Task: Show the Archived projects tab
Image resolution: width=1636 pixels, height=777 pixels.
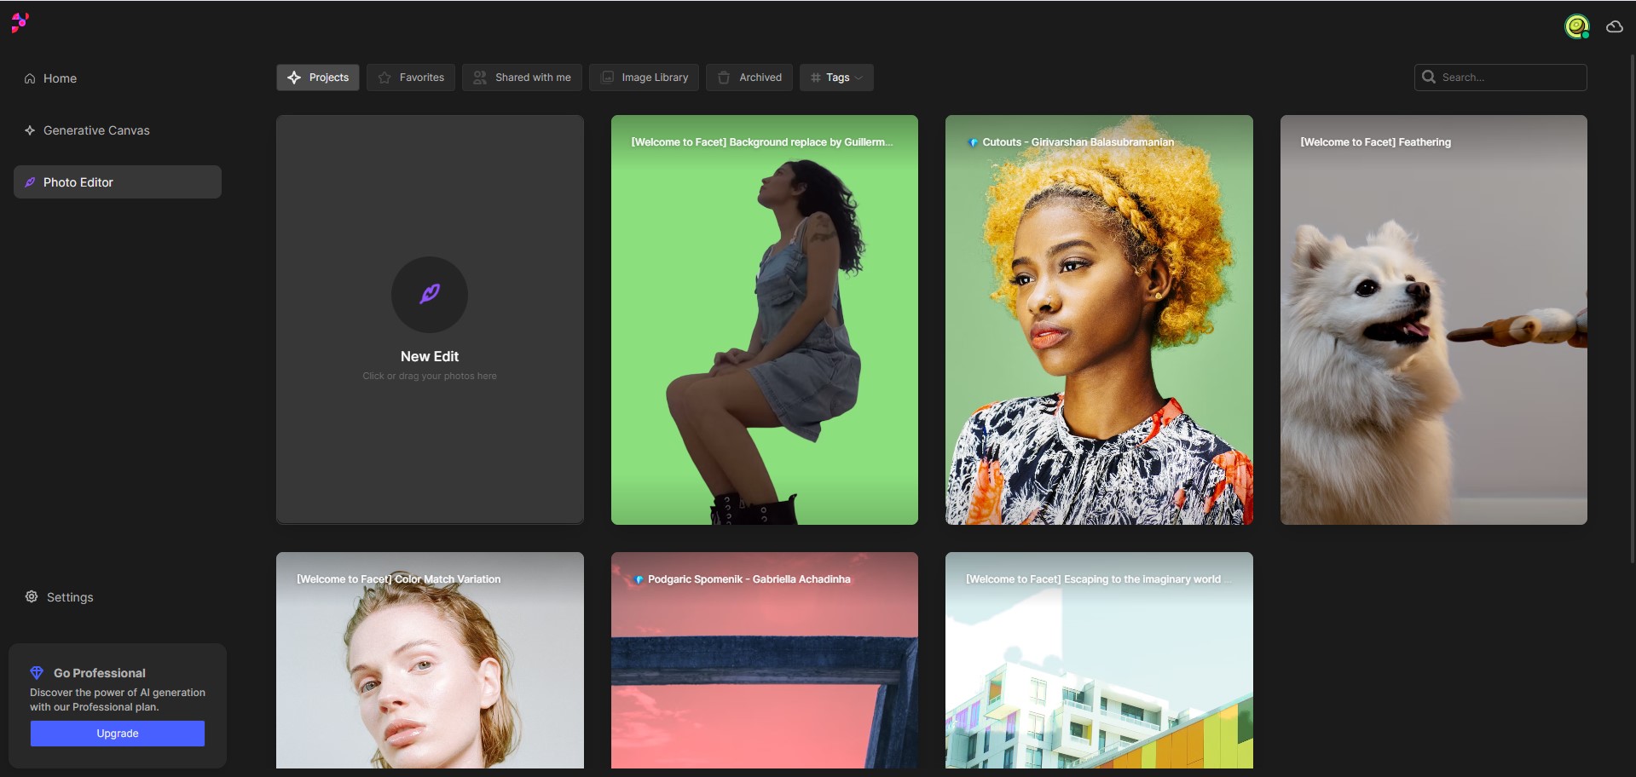Action: 749,78
